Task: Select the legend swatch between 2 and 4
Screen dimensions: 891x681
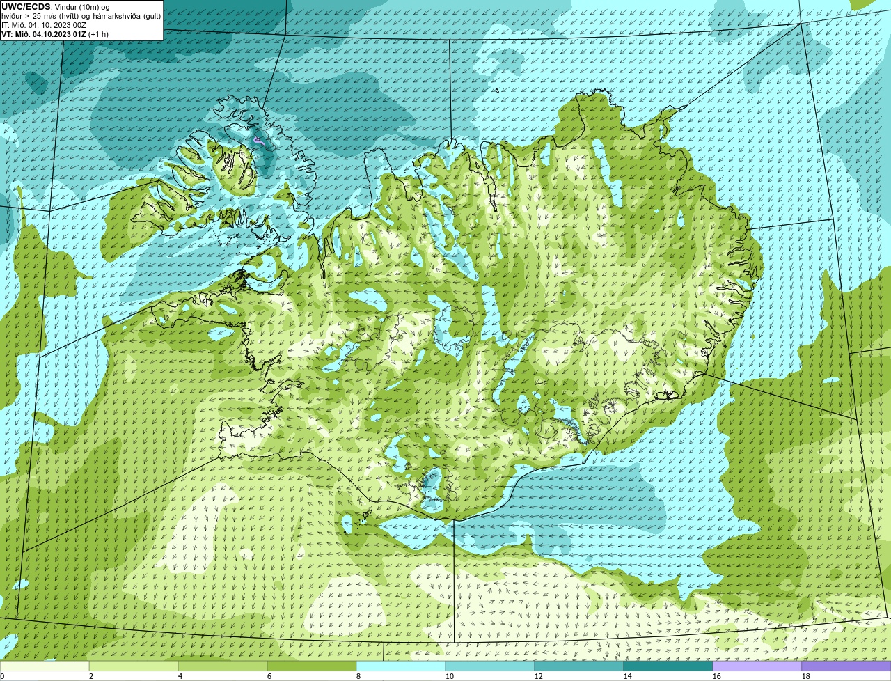Action: point(134,666)
